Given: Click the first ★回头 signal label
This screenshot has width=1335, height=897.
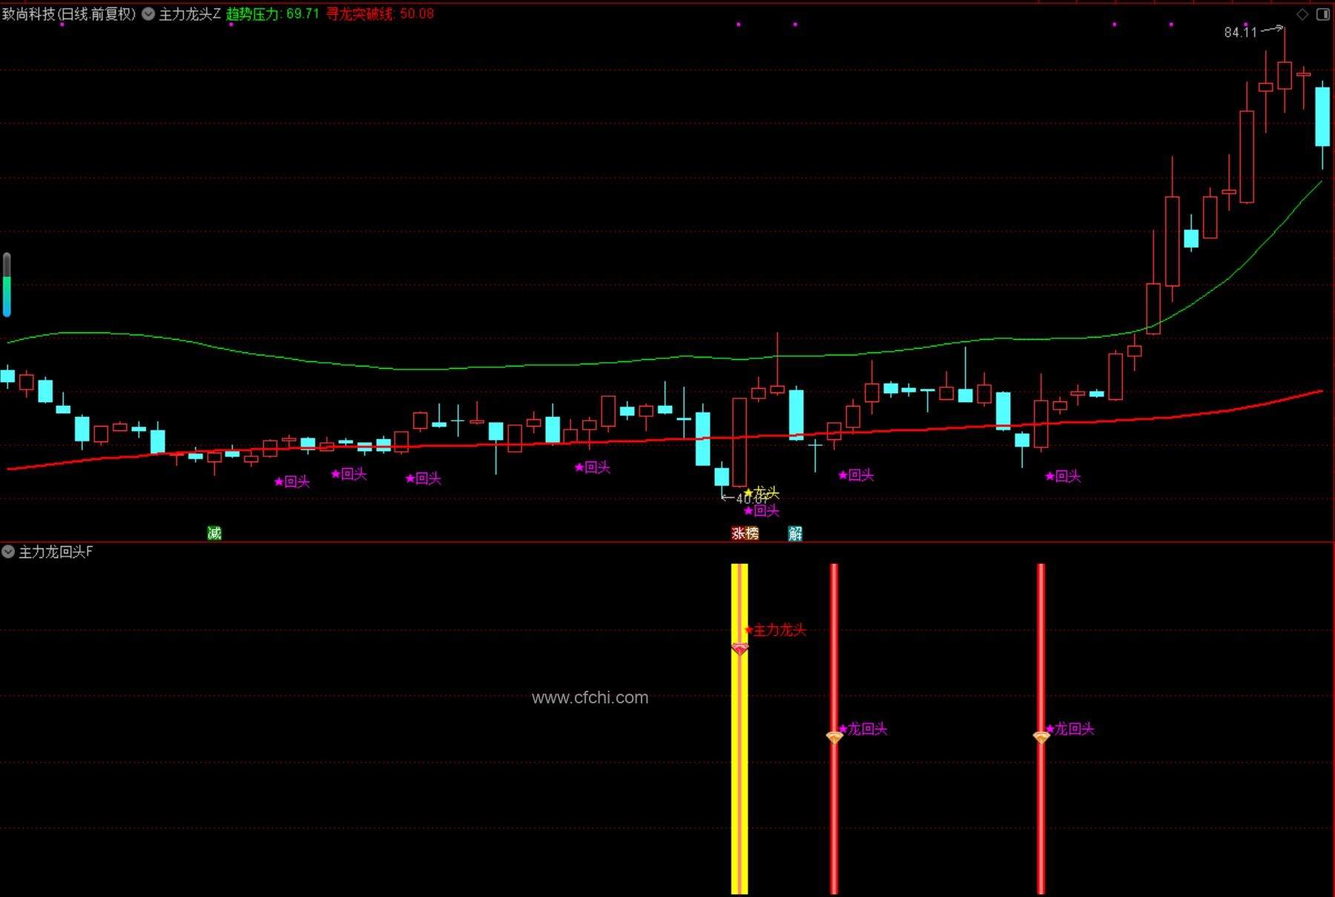Looking at the screenshot, I should pyautogui.click(x=292, y=482).
